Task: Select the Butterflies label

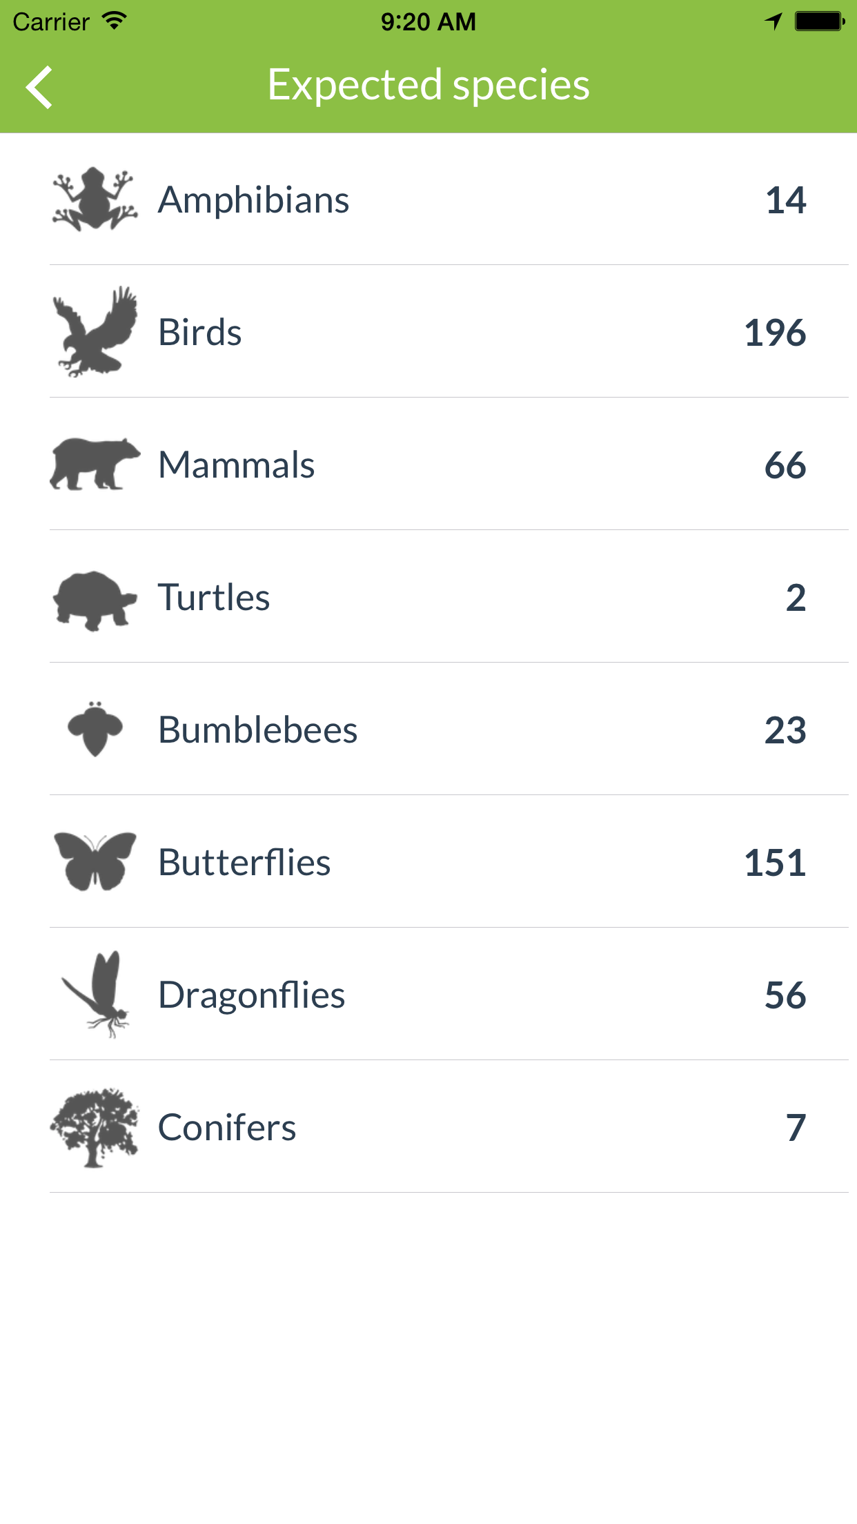Action: click(x=244, y=862)
